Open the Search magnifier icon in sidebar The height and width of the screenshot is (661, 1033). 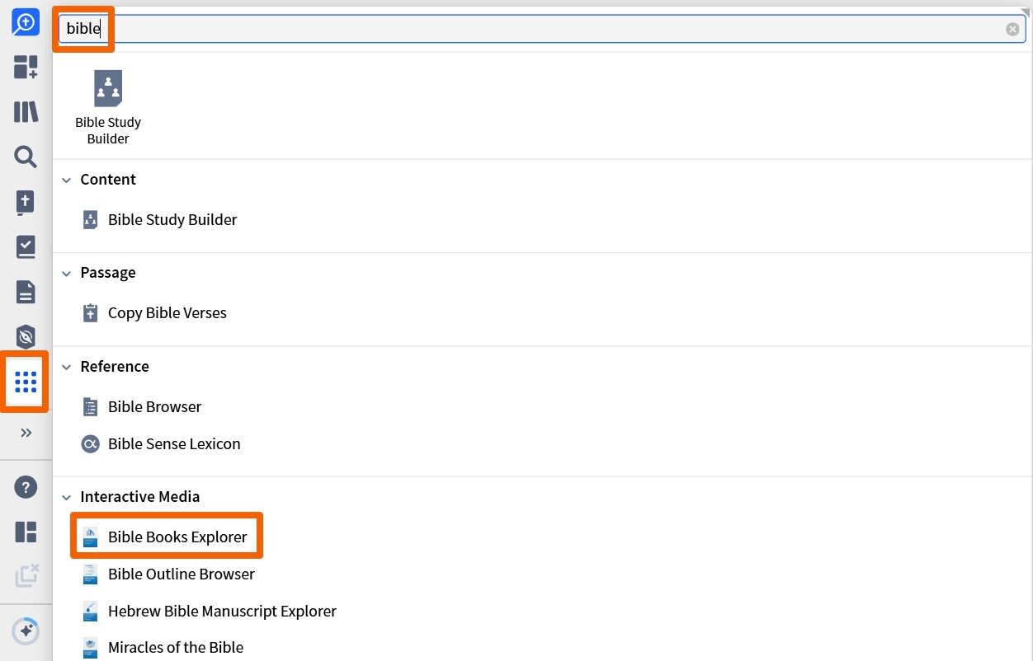(x=26, y=157)
